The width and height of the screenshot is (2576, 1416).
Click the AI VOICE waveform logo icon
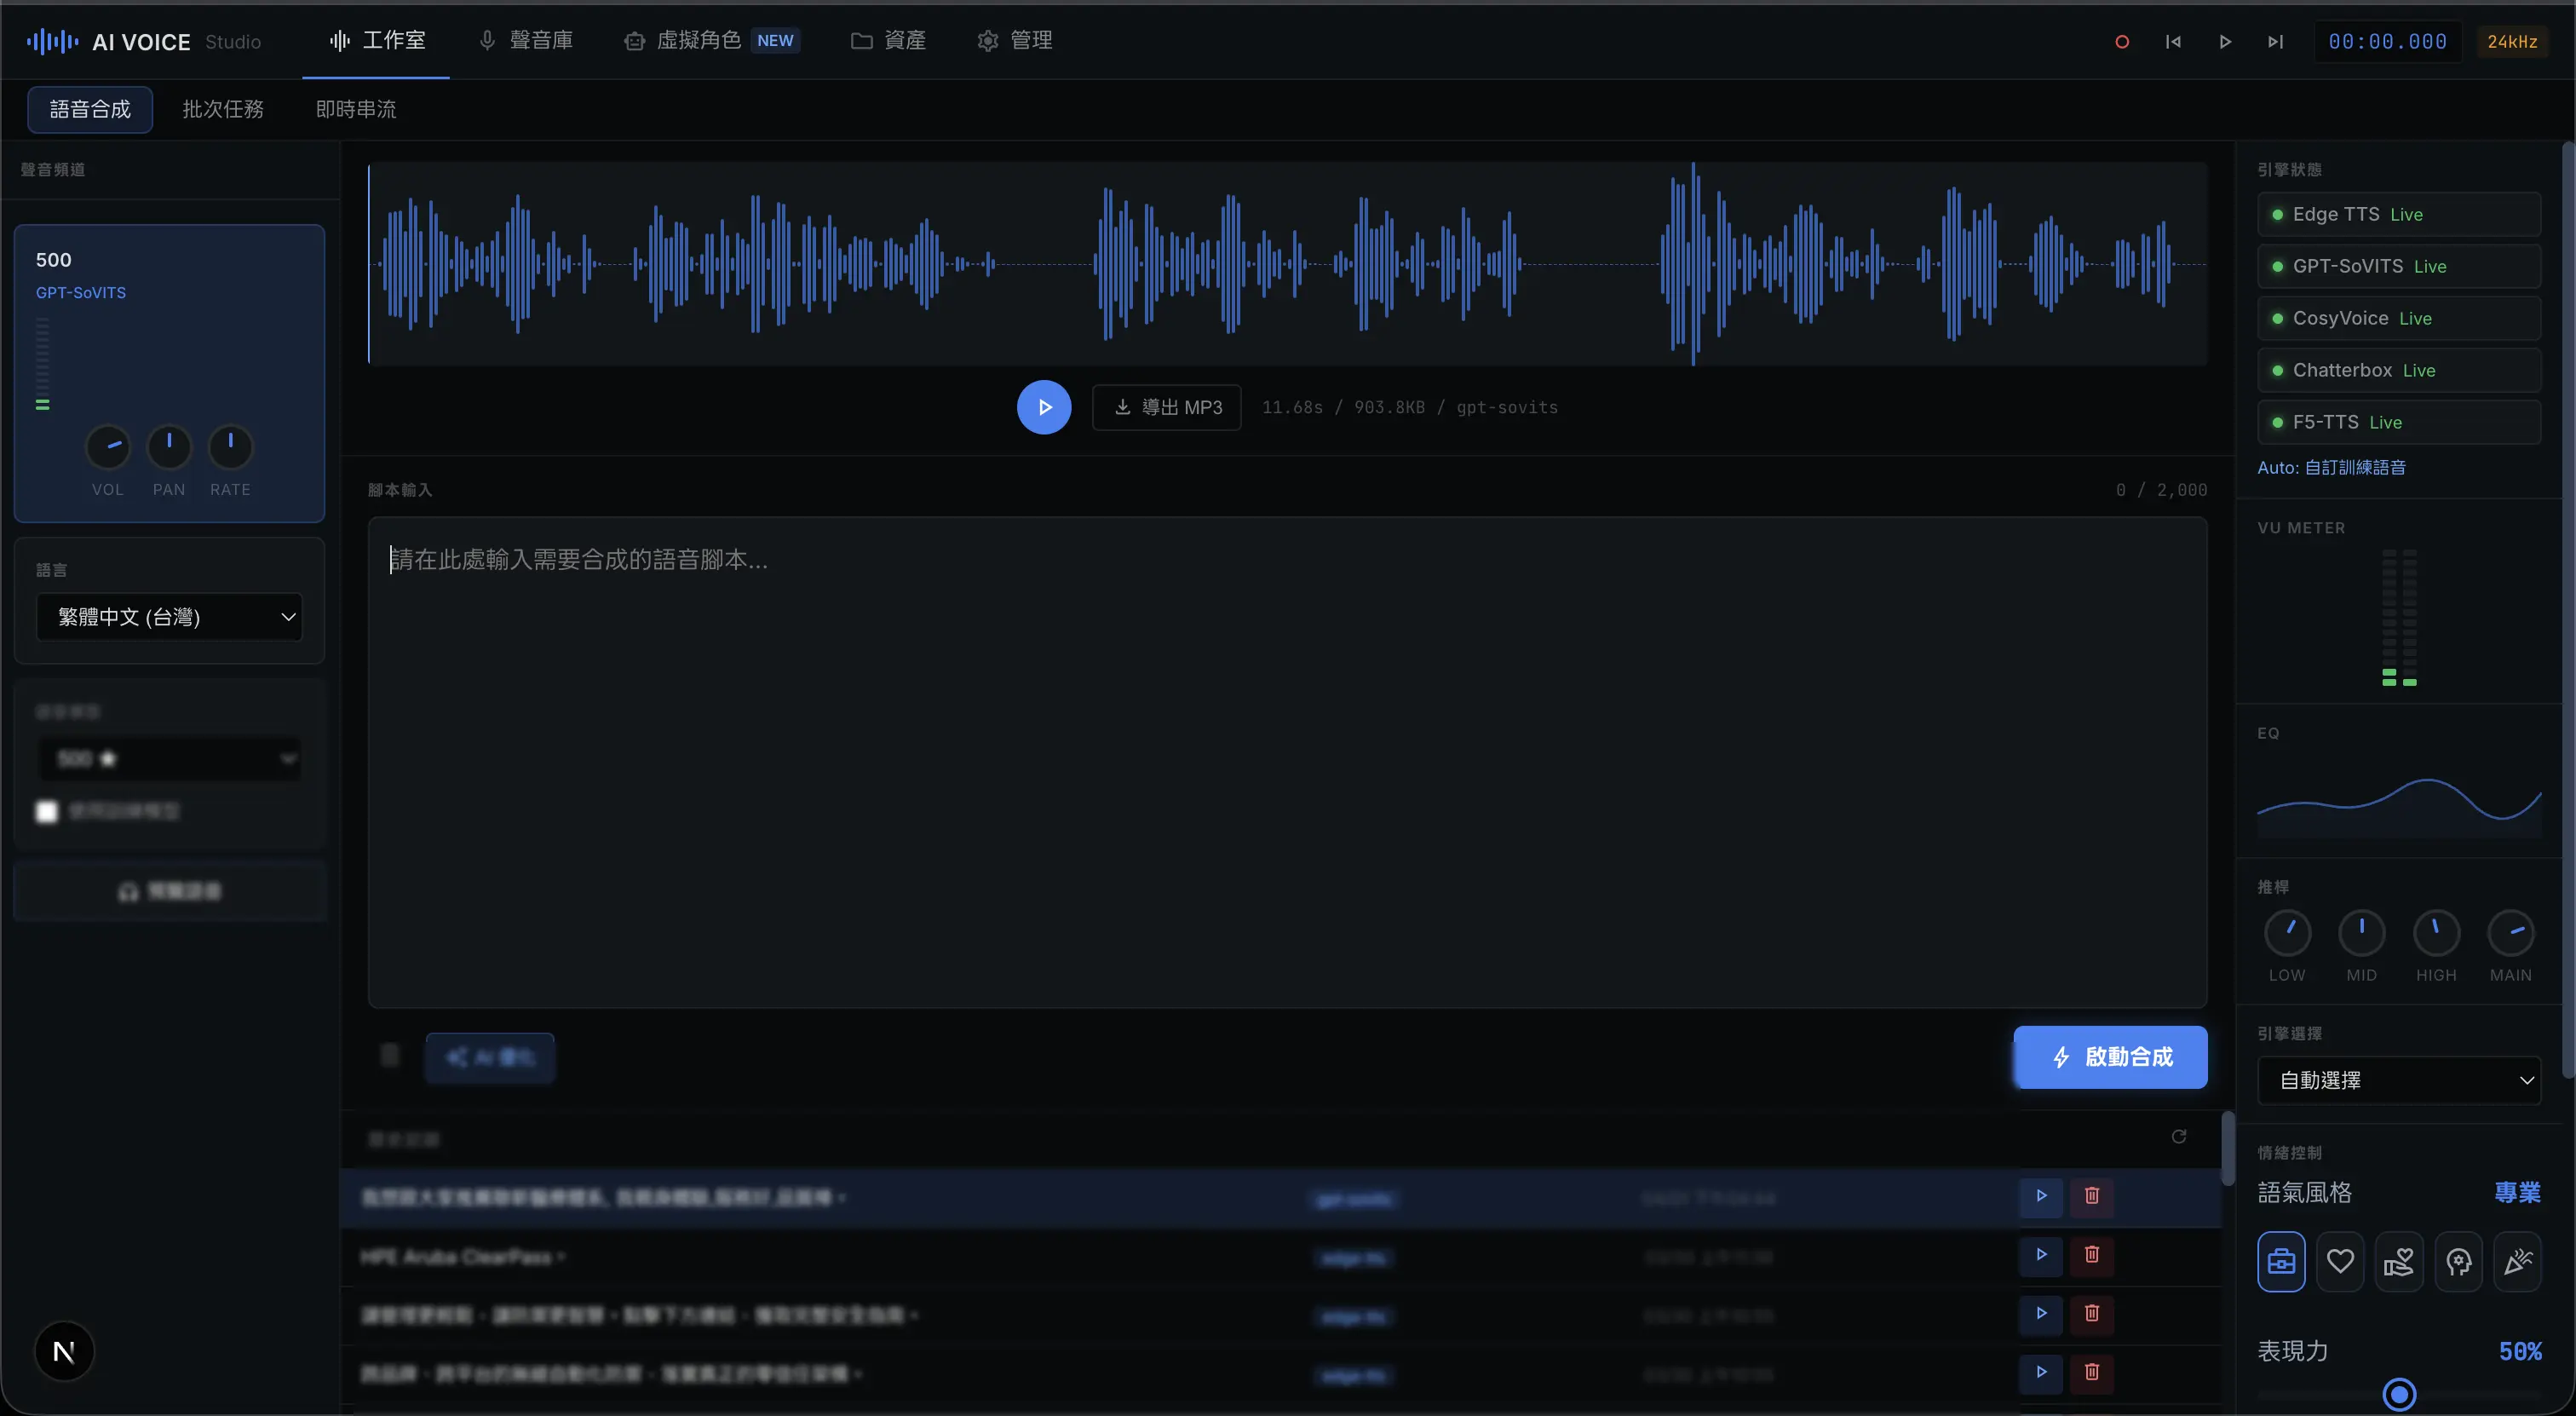click(x=51, y=41)
